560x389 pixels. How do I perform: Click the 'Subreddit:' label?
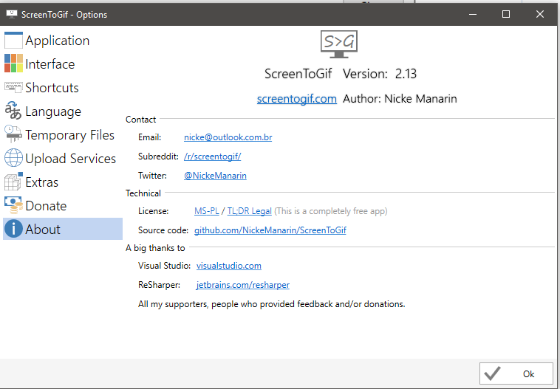(158, 156)
